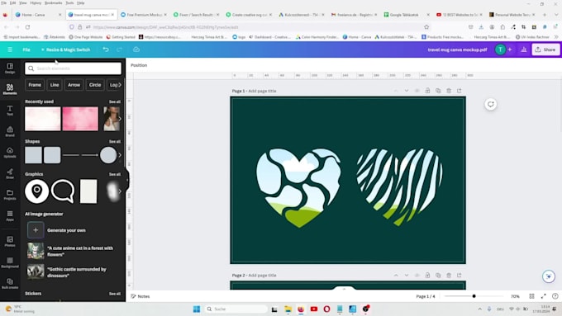Delete Page 2 with trash icon

[x=449, y=276]
